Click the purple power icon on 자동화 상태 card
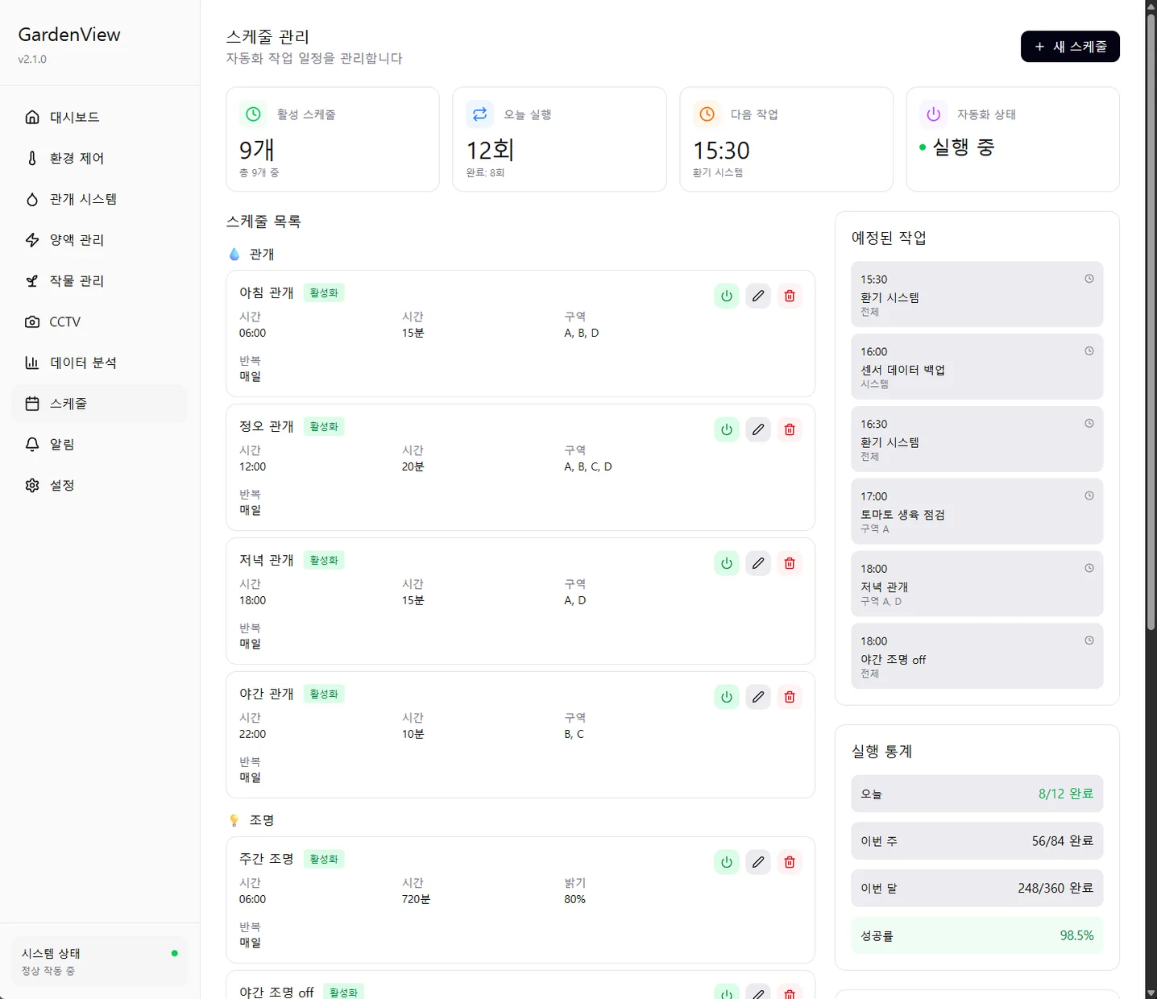Screen dimensions: 1157x999 point(934,114)
